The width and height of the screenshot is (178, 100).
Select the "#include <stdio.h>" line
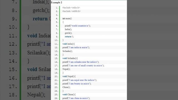pyautogui.click(x=71, y=7)
